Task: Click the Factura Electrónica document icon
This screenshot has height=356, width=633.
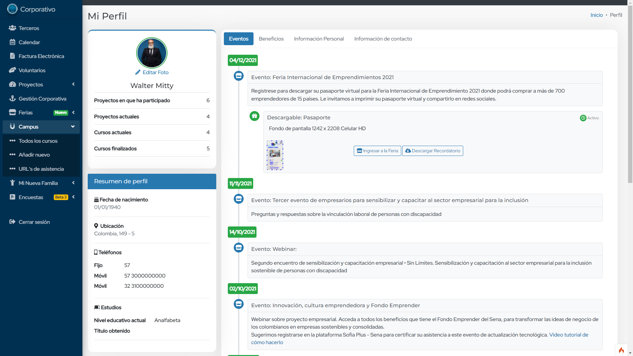Action: pos(12,56)
